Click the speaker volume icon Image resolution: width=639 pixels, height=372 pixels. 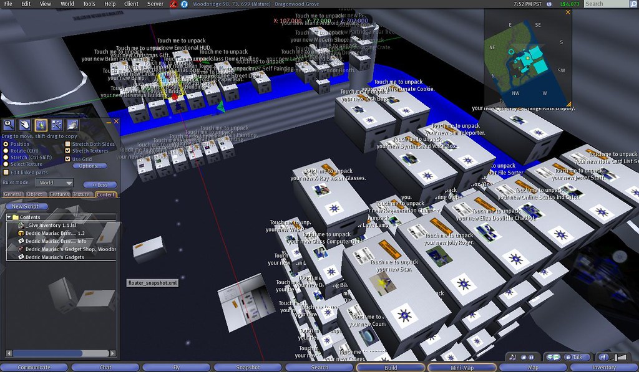tap(604, 357)
